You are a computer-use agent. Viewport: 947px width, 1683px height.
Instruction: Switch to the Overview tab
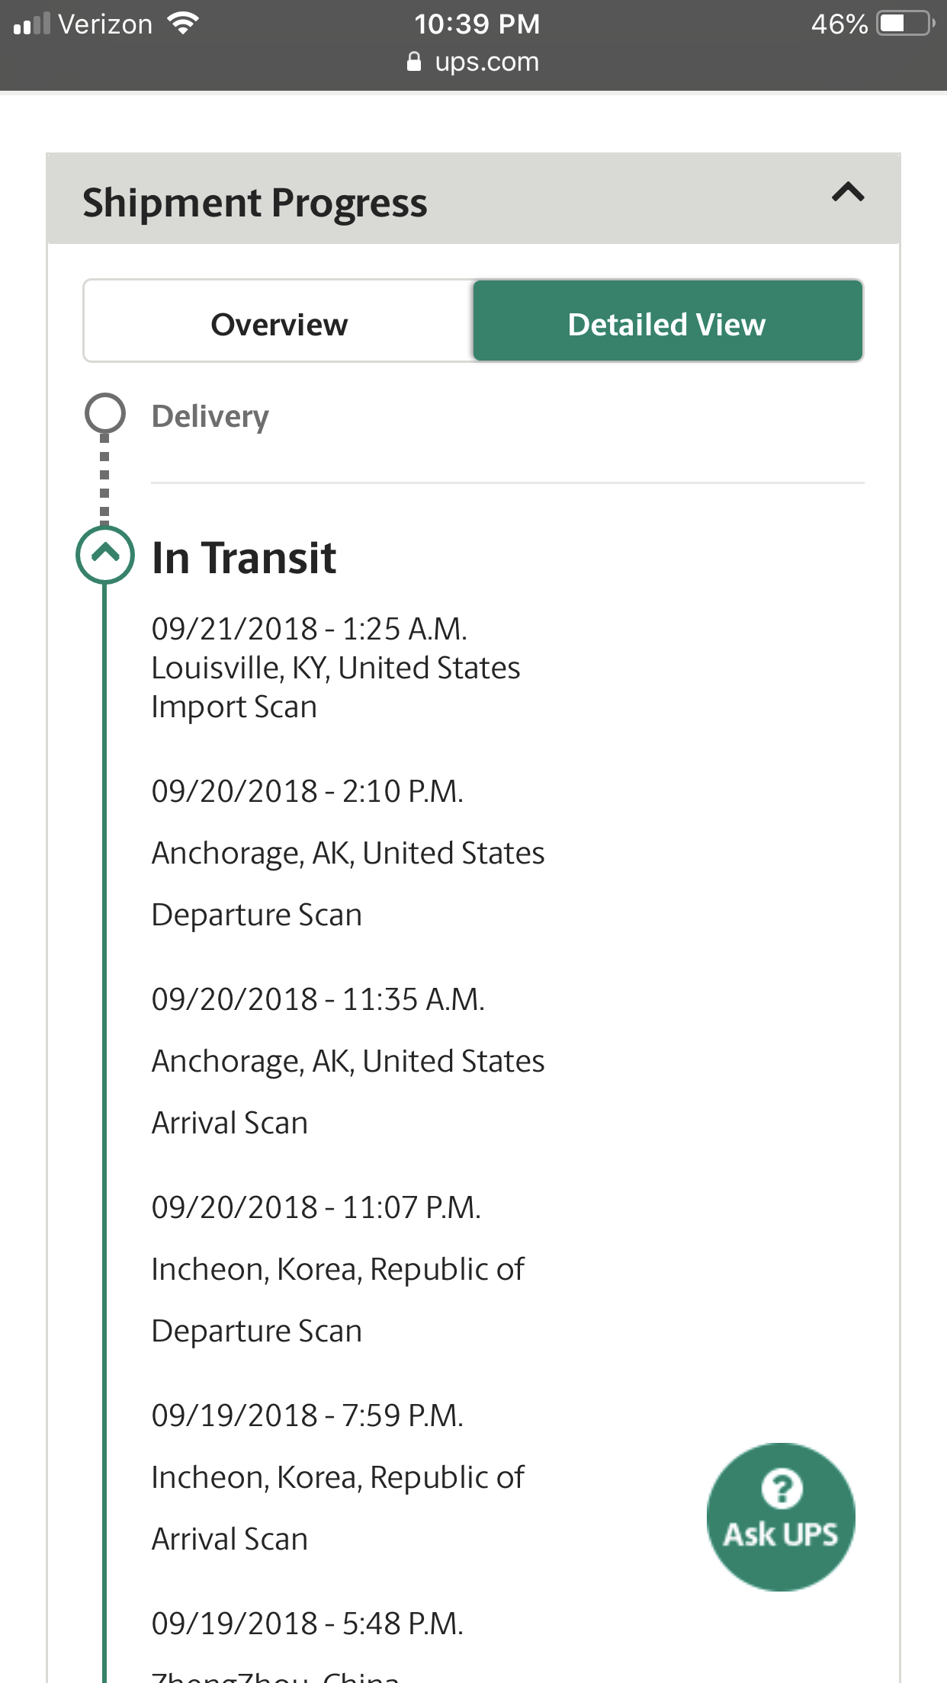[279, 324]
